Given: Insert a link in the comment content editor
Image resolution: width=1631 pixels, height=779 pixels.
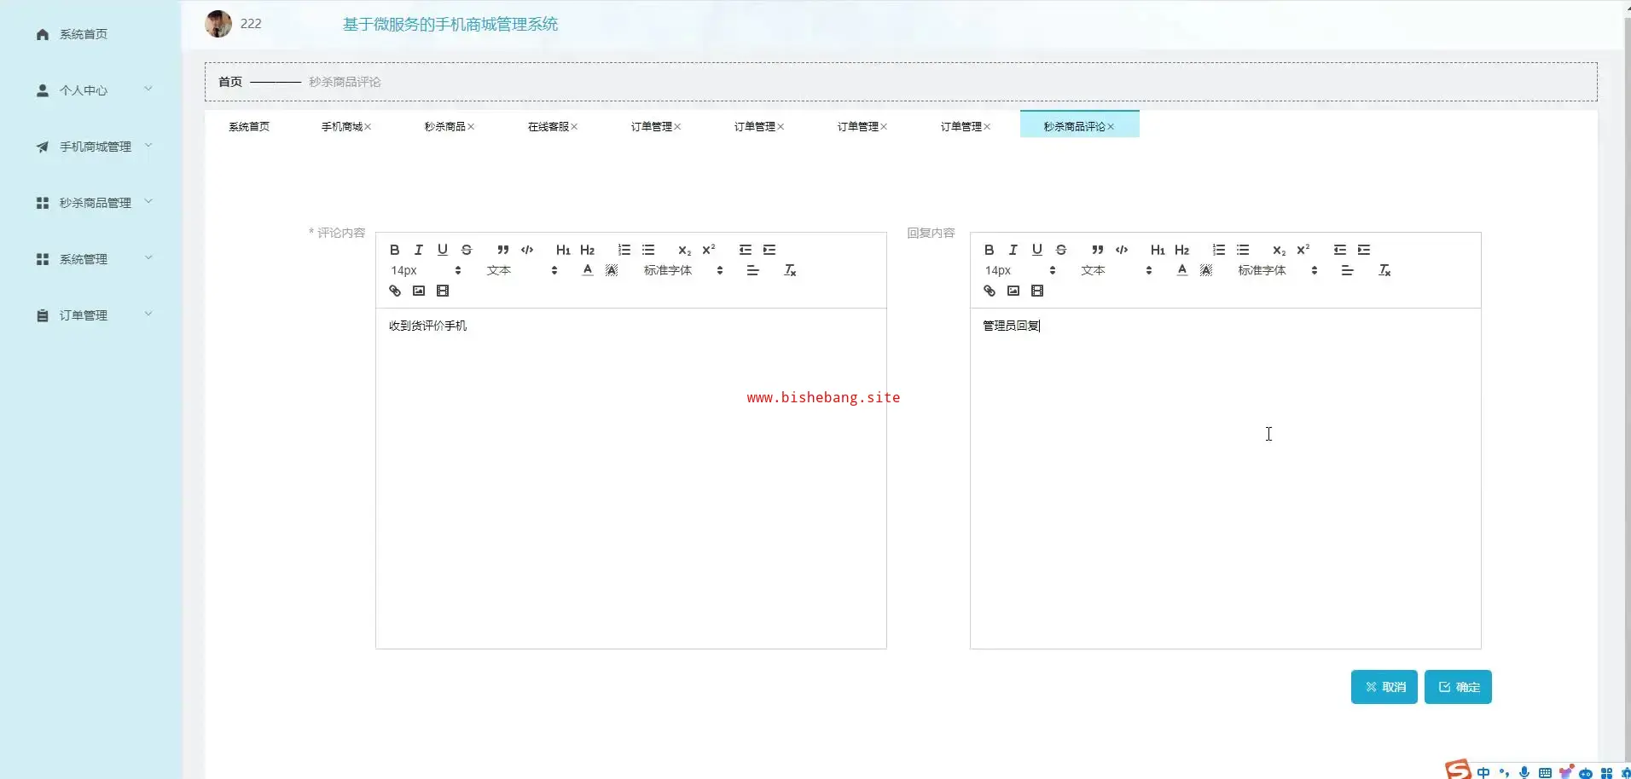Looking at the screenshot, I should [x=394, y=291].
